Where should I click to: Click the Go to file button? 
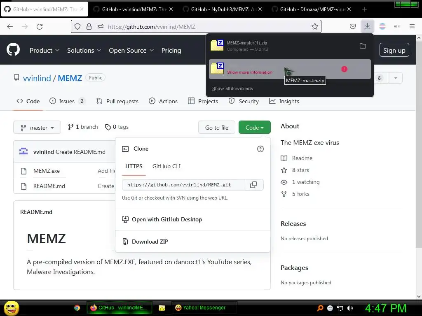pyautogui.click(x=217, y=128)
